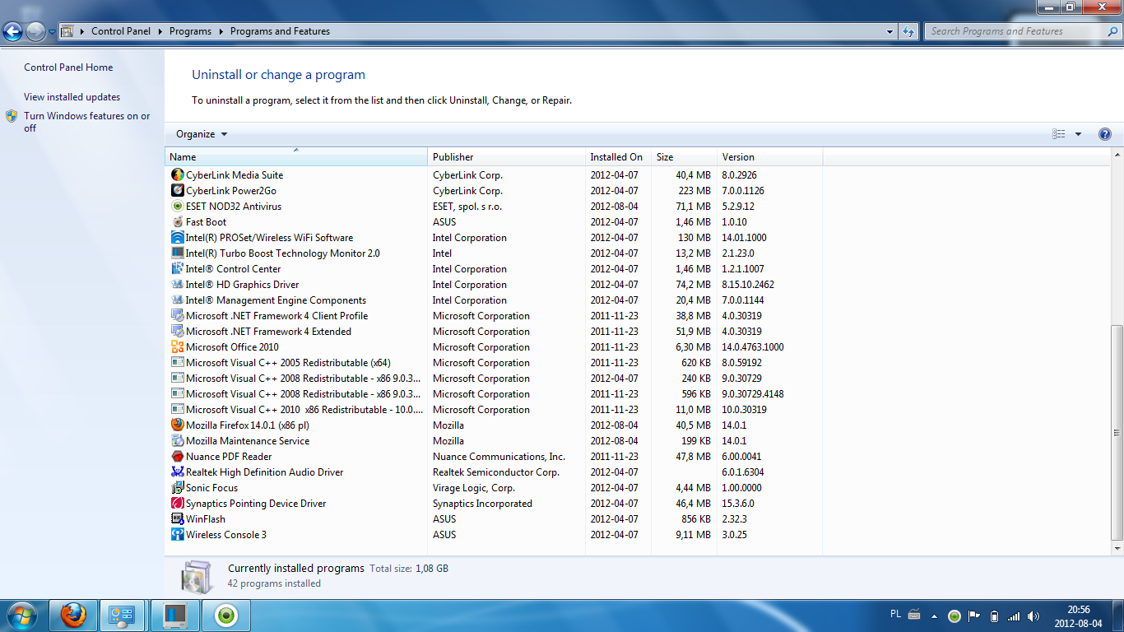Click the version 14.0.4763.1000 cell

click(x=753, y=347)
